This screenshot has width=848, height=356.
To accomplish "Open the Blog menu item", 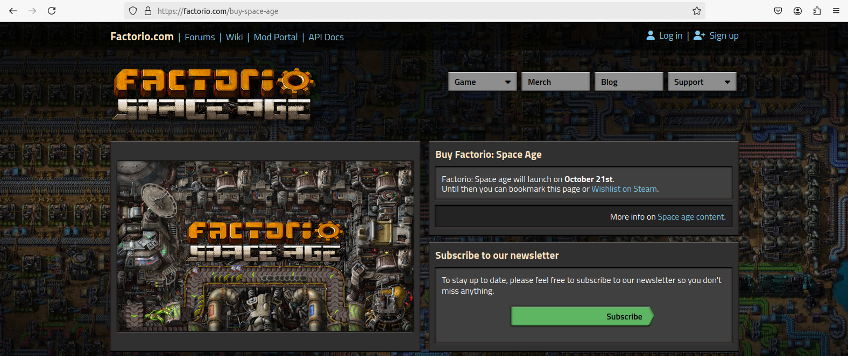I will click(629, 82).
